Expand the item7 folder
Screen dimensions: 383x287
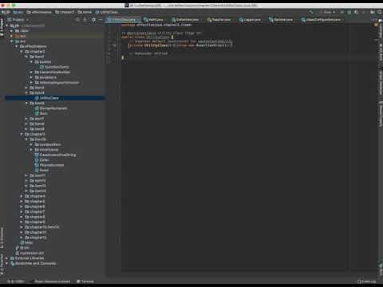pyautogui.click(x=26, y=119)
